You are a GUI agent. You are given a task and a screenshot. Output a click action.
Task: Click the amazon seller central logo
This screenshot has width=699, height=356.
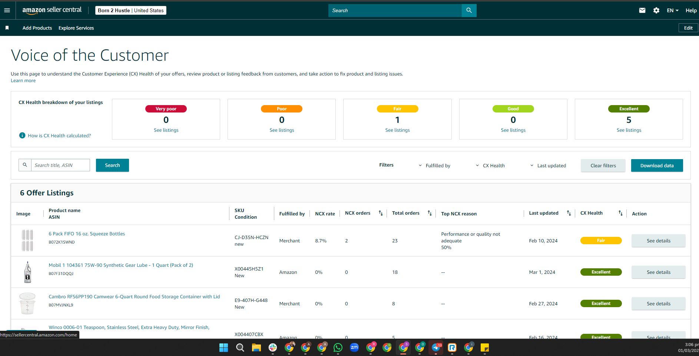point(52,10)
